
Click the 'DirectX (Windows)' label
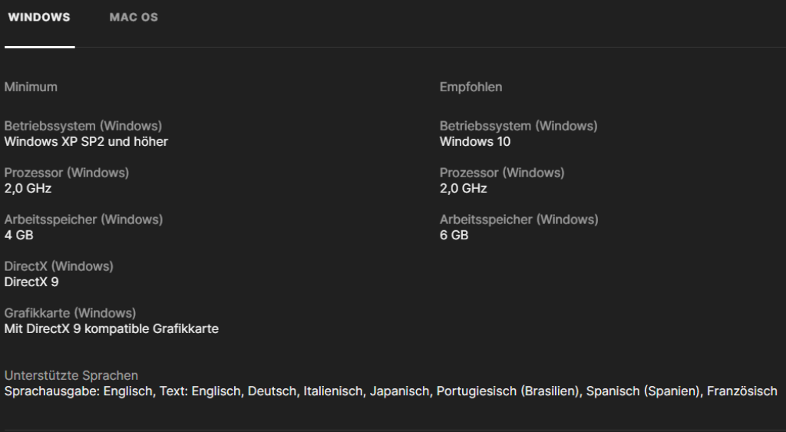58,266
